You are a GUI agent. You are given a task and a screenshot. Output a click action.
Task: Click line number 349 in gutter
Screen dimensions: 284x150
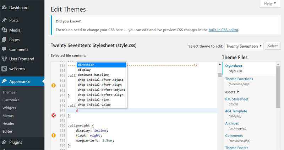click(x=62, y=120)
